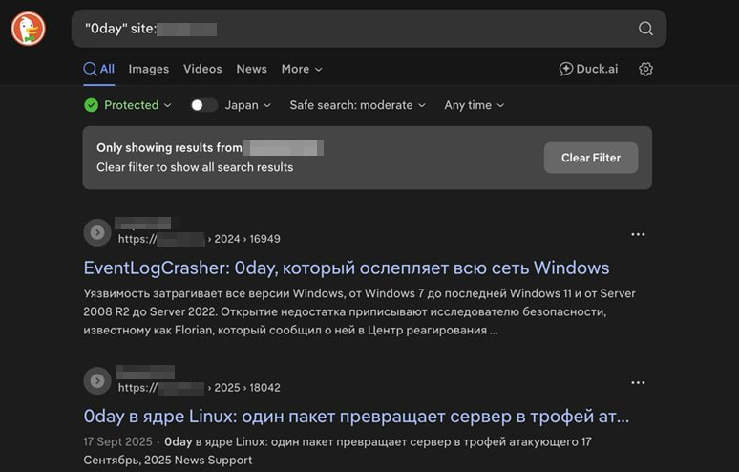Viewport: 739px width, 472px height.
Task: Click the Linux 0day result site favicon
Action: coord(96,381)
